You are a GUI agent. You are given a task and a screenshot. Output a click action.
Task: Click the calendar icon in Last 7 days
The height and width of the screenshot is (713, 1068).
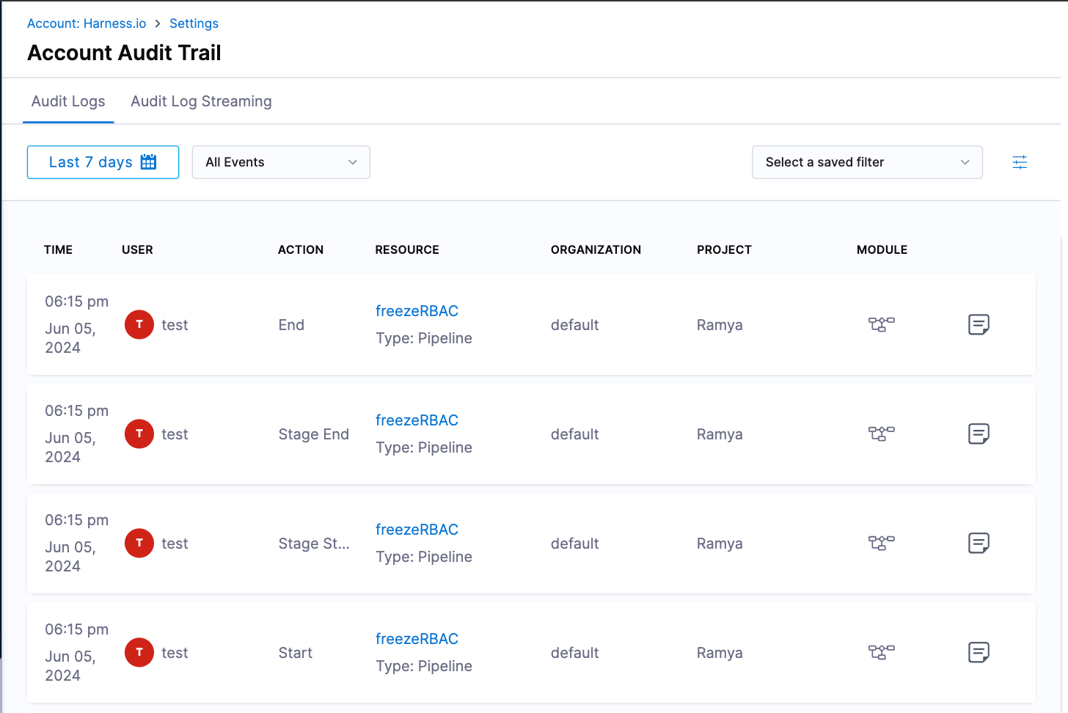tap(148, 162)
